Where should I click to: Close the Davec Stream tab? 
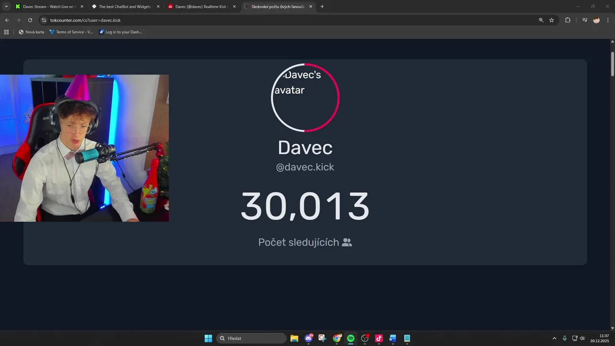[x=82, y=7]
